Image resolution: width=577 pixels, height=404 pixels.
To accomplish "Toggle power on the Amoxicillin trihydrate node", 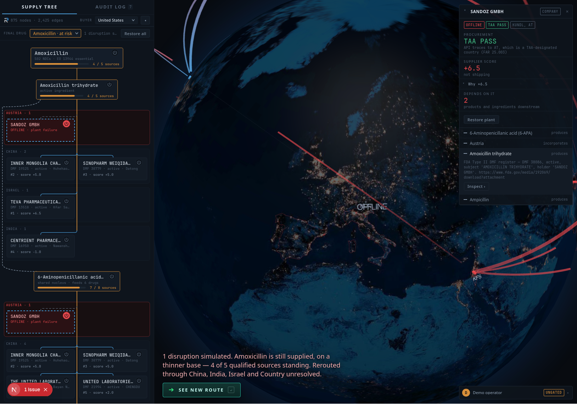I will point(110,85).
